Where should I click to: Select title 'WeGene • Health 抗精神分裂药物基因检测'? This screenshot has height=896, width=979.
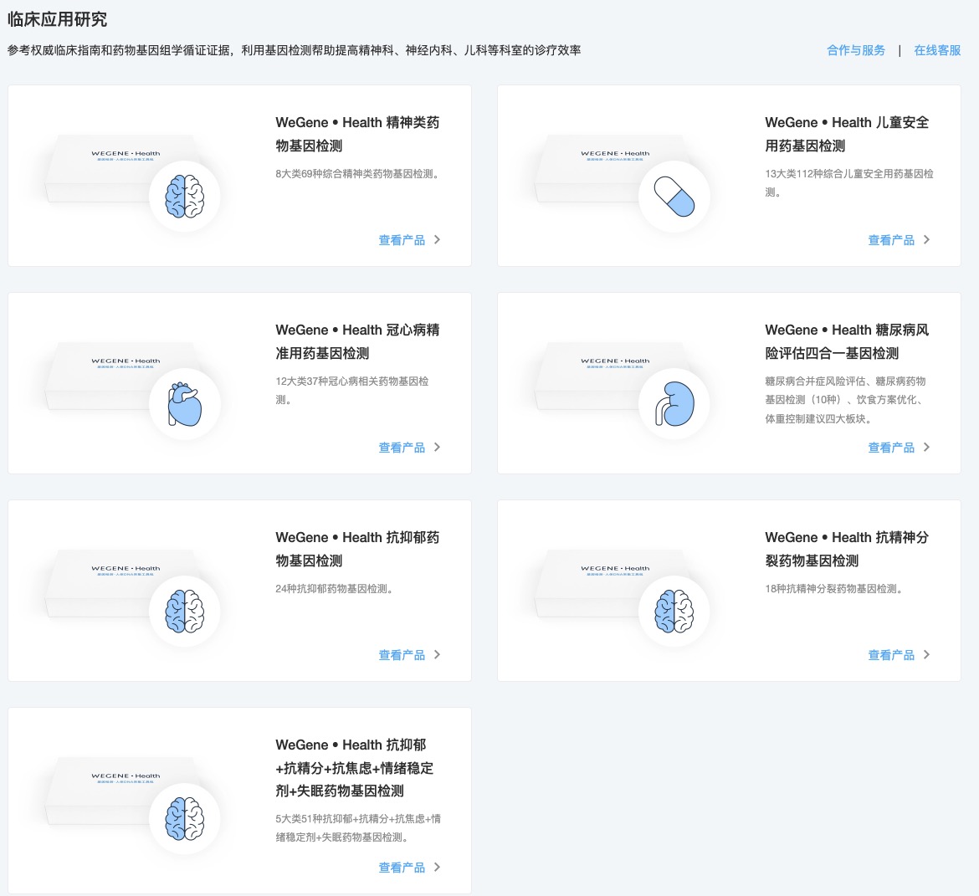pos(848,549)
